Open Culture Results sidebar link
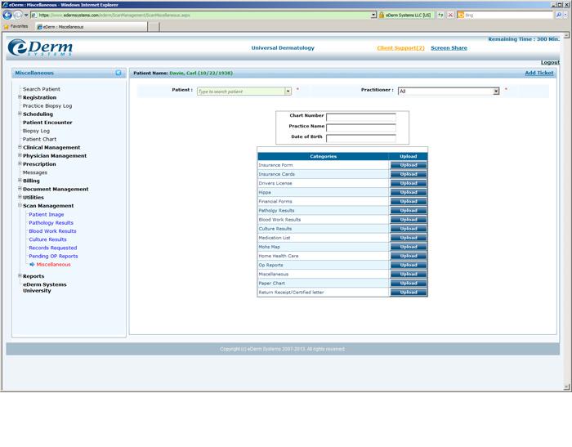Screen dimensions: 572x447 point(47,239)
